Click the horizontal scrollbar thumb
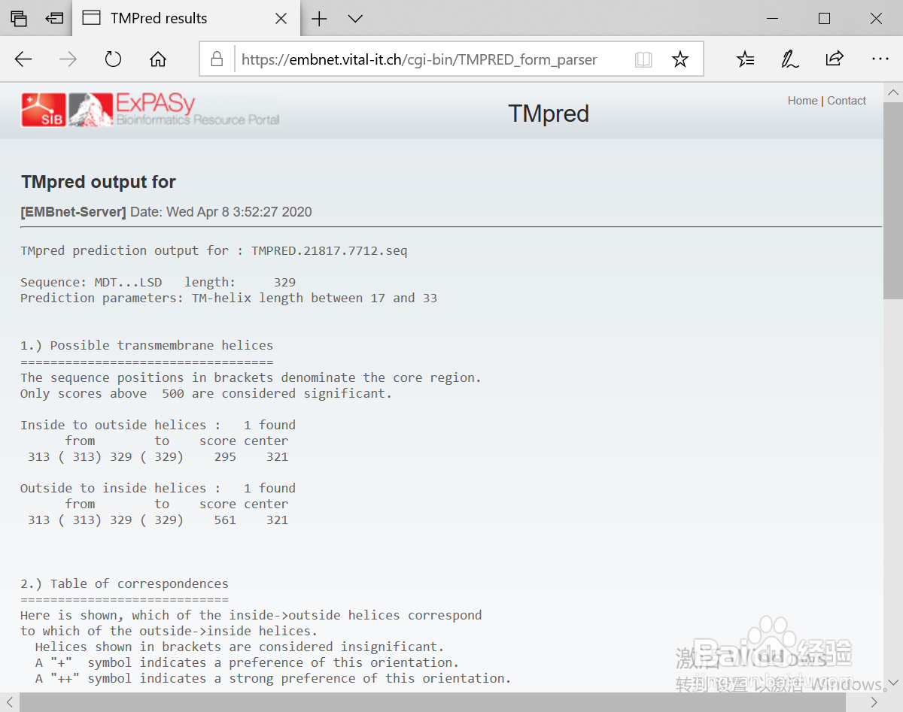This screenshot has width=903, height=712. click(x=433, y=702)
